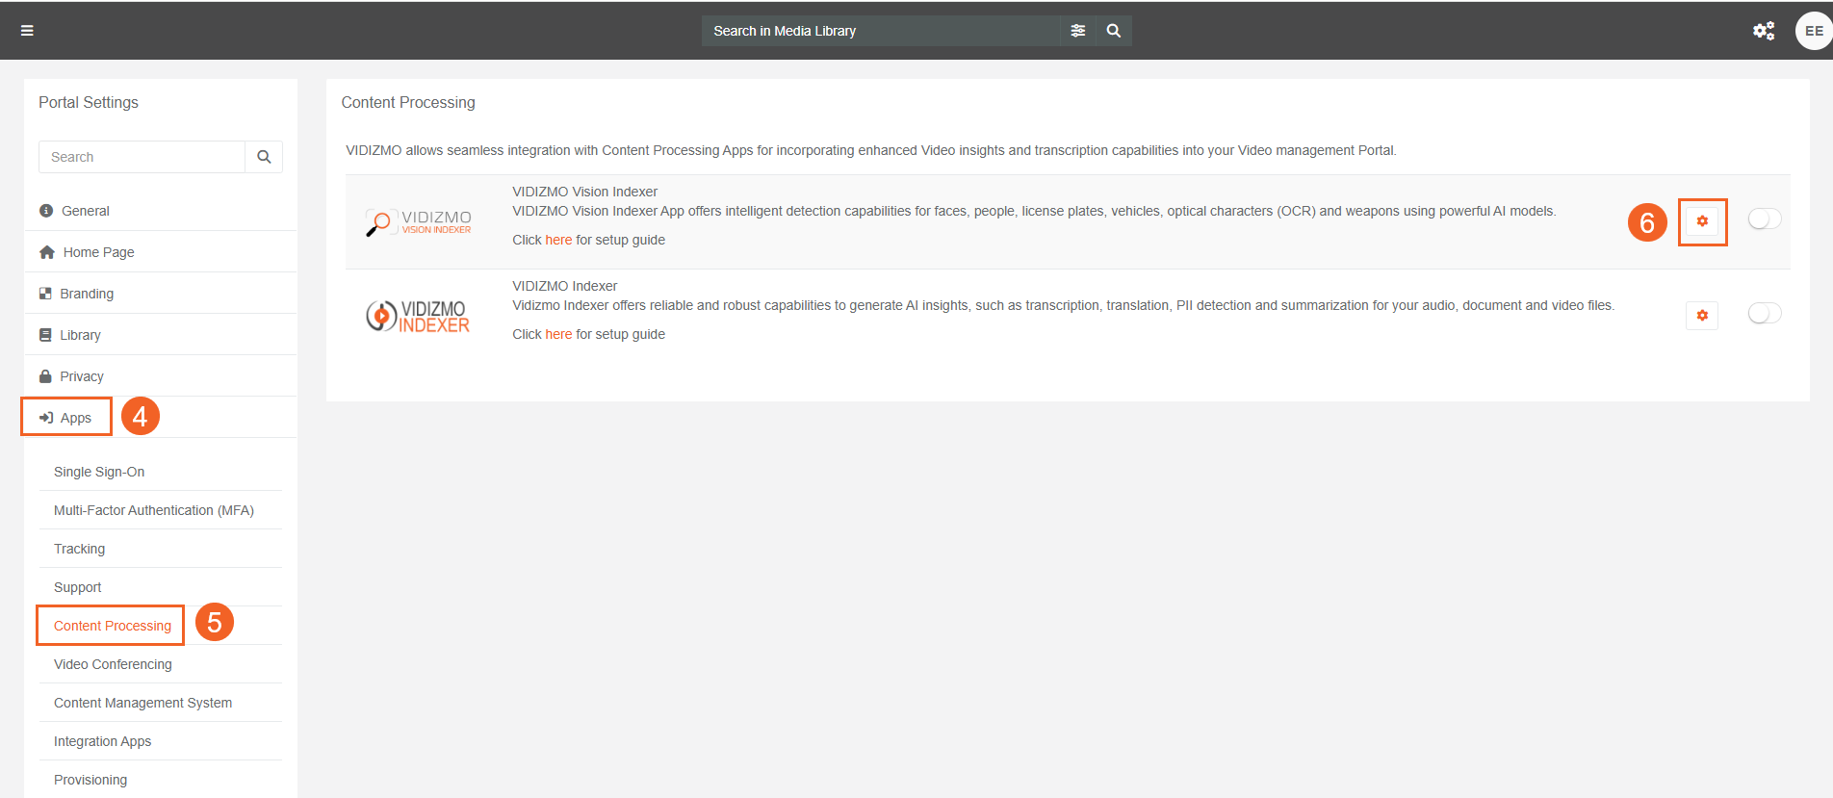The height and width of the screenshot is (798, 1833).
Task: Open Video Conferencing settings
Action: coord(113,664)
